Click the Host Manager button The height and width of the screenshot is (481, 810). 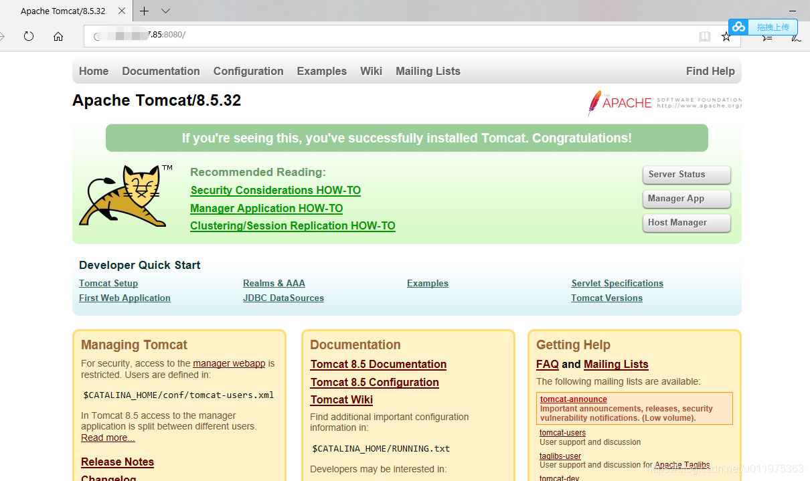[x=686, y=223]
